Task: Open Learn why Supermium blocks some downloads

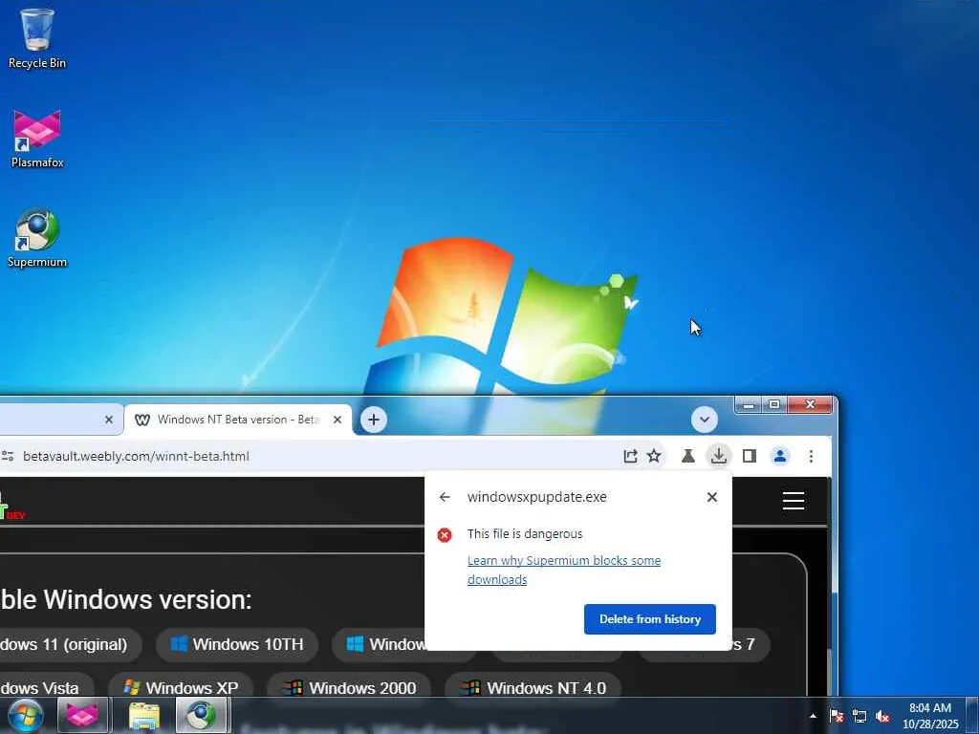Action: click(x=564, y=570)
